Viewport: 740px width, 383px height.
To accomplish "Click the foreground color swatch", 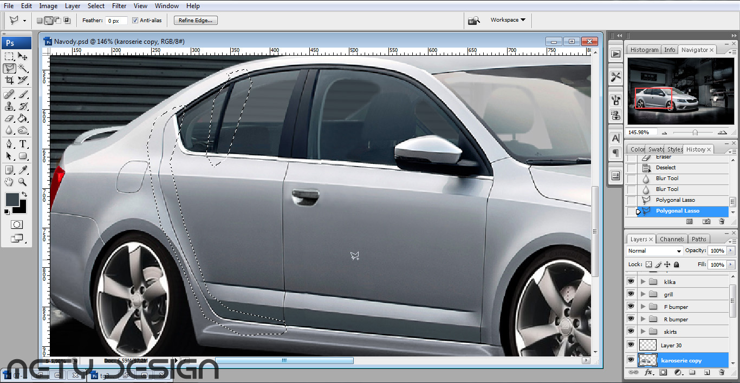I will click(x=11, y=199).
